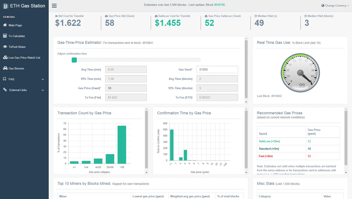The image size is (352, 199).
Task: Toggle the hamburger sidebar menu icon
Action: pyautogui.click(x=54, y=6)
